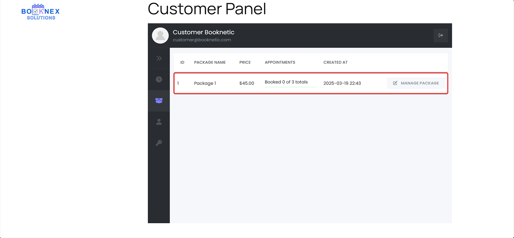This screenshot has width=514, height=238.
Task: Open appointments via the clock icon
Action: pos(159,79)
